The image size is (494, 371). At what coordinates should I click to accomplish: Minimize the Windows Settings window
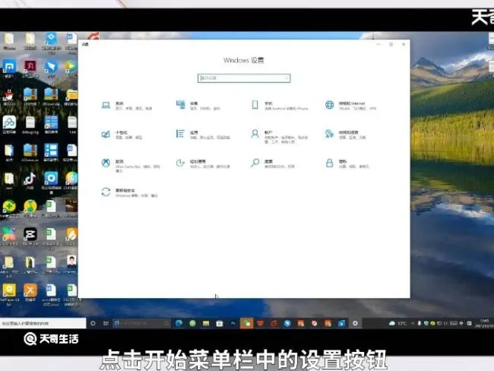pyautogui.click(x=378, y=44)
